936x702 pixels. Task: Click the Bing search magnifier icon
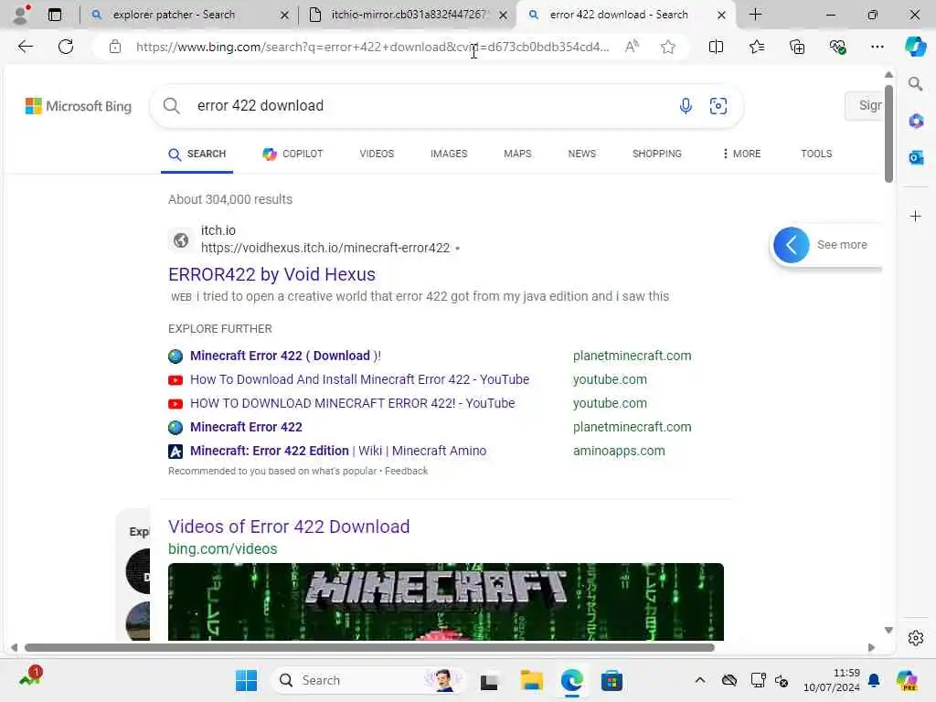pyautogui.click(x=171, y=106)
